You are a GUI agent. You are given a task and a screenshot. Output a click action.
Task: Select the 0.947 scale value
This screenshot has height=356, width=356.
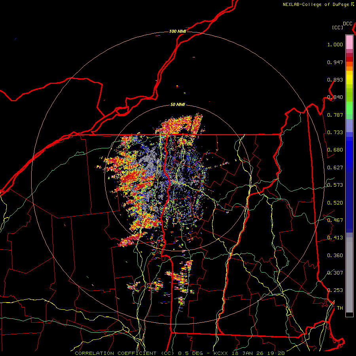(x=335, y=62)
